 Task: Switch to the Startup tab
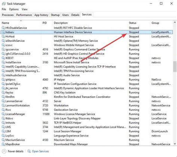click(x=55, y=15)
